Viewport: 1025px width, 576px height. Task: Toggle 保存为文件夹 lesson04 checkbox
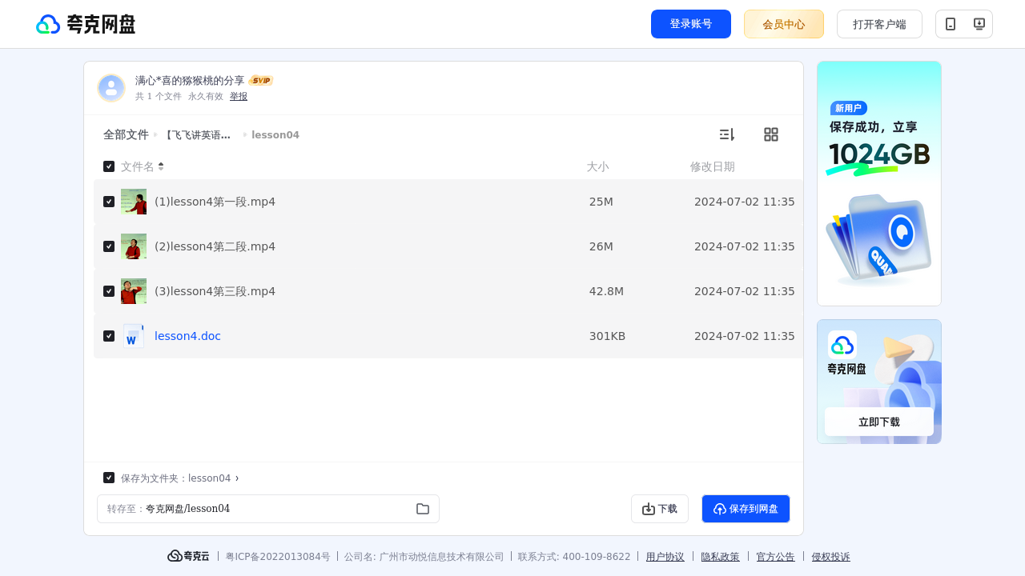coord(109,478)
